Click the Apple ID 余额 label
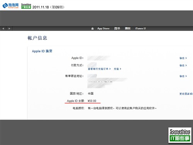Image resolution: width=193 pixels, height=145 pixels. 76,101
